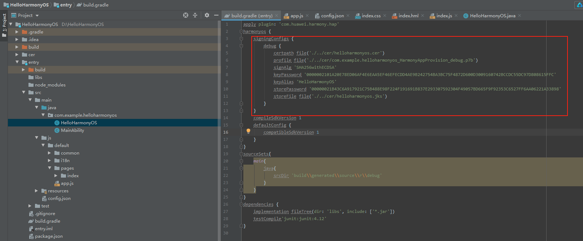The height and width of the screenshot is (241, 583).
Task: Click the yellow lightbulb quick-fix icon
Action: point(248,131)
